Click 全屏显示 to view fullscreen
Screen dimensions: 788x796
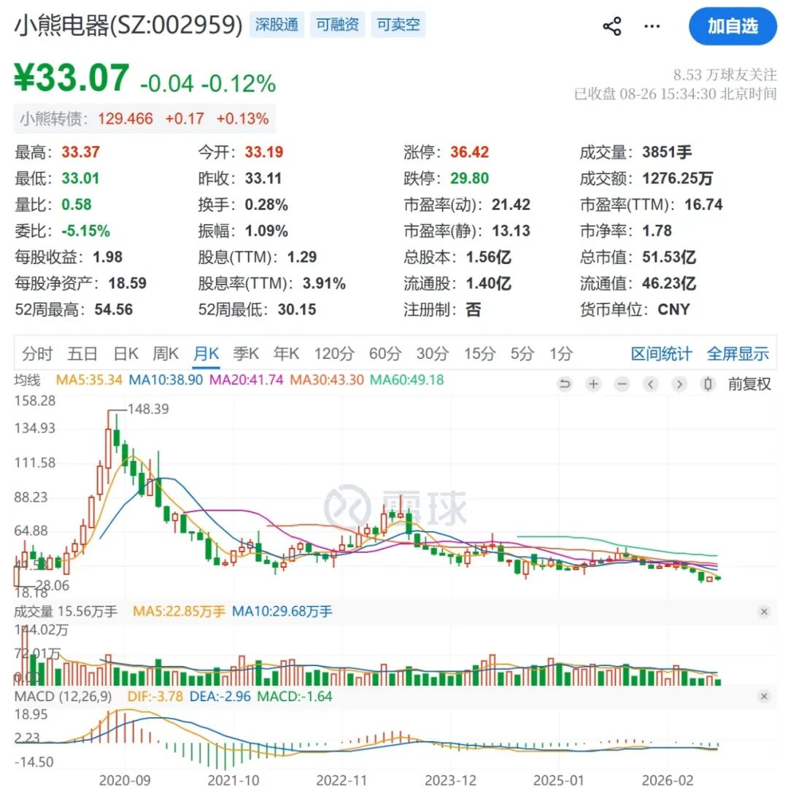[x=738, y=353]
